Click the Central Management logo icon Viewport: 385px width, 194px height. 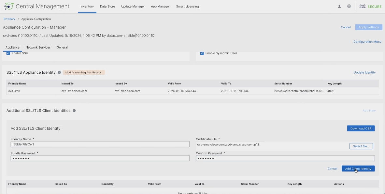tap(8, 6)
